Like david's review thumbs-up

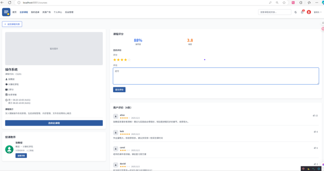tap(316, 164)
